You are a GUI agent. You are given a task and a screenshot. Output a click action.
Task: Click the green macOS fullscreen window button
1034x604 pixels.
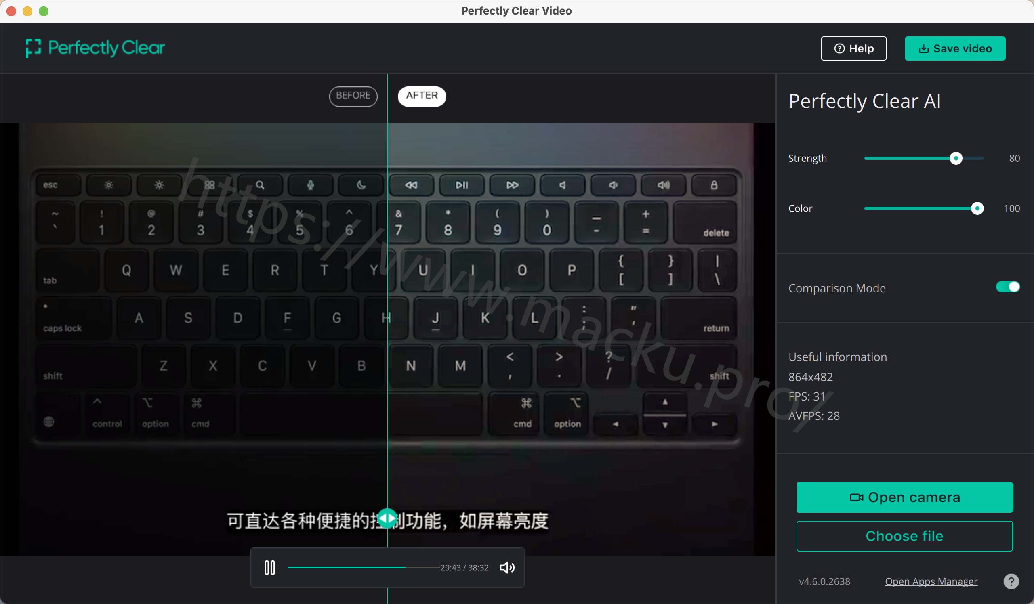[x=44, y=11]
